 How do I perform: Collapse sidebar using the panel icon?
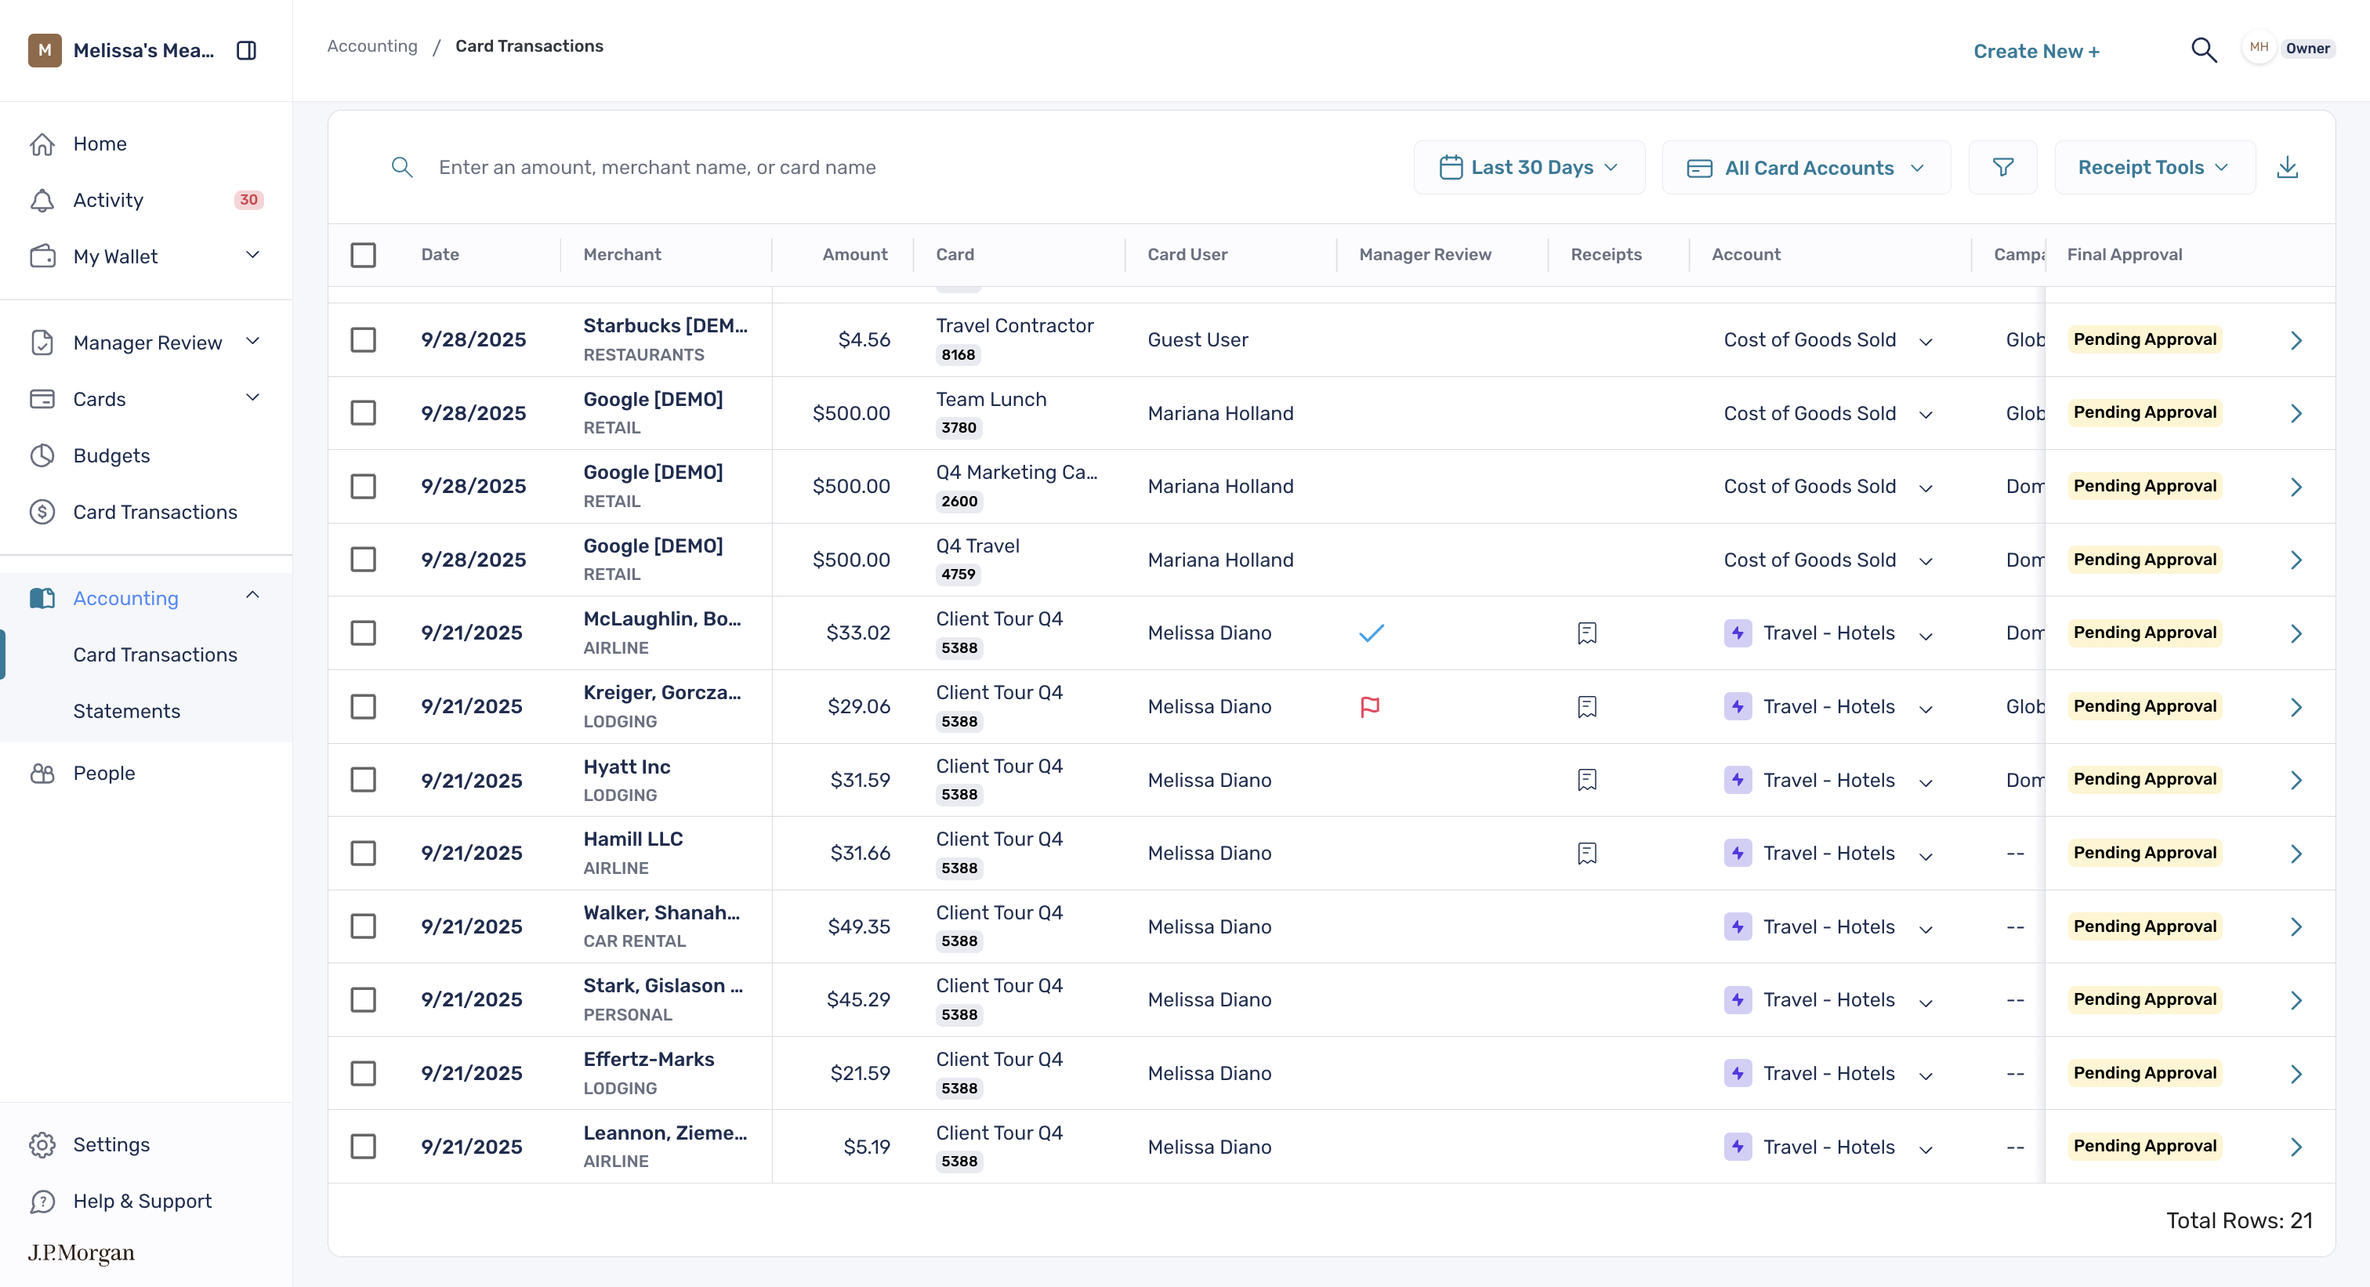click(247, 51)
